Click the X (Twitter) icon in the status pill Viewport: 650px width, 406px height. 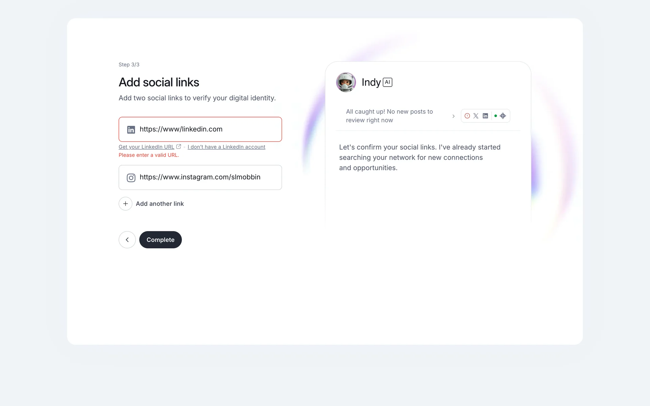click(476, 116)
